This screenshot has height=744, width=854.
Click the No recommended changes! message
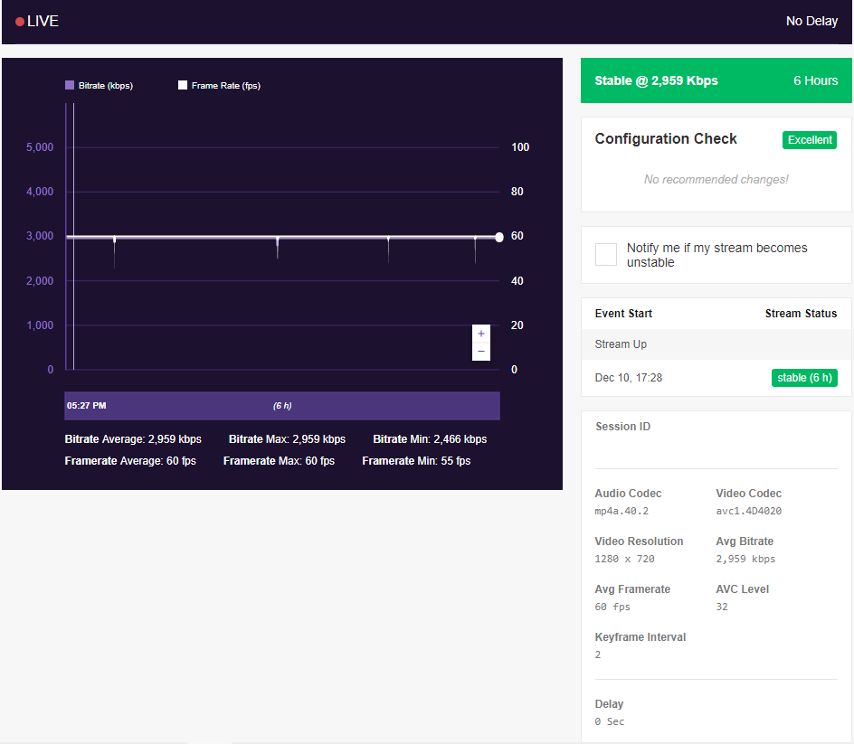click(x=716, y=180)
